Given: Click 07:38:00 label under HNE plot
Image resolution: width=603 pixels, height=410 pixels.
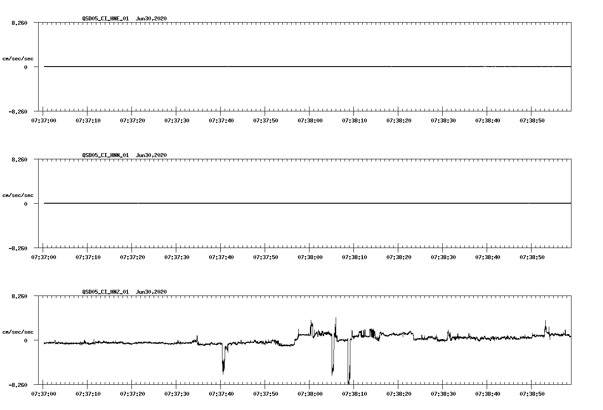Looking at the screenshot, I should pyautogui.click(x=310, y=120).
